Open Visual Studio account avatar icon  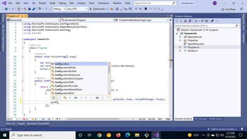215,3
